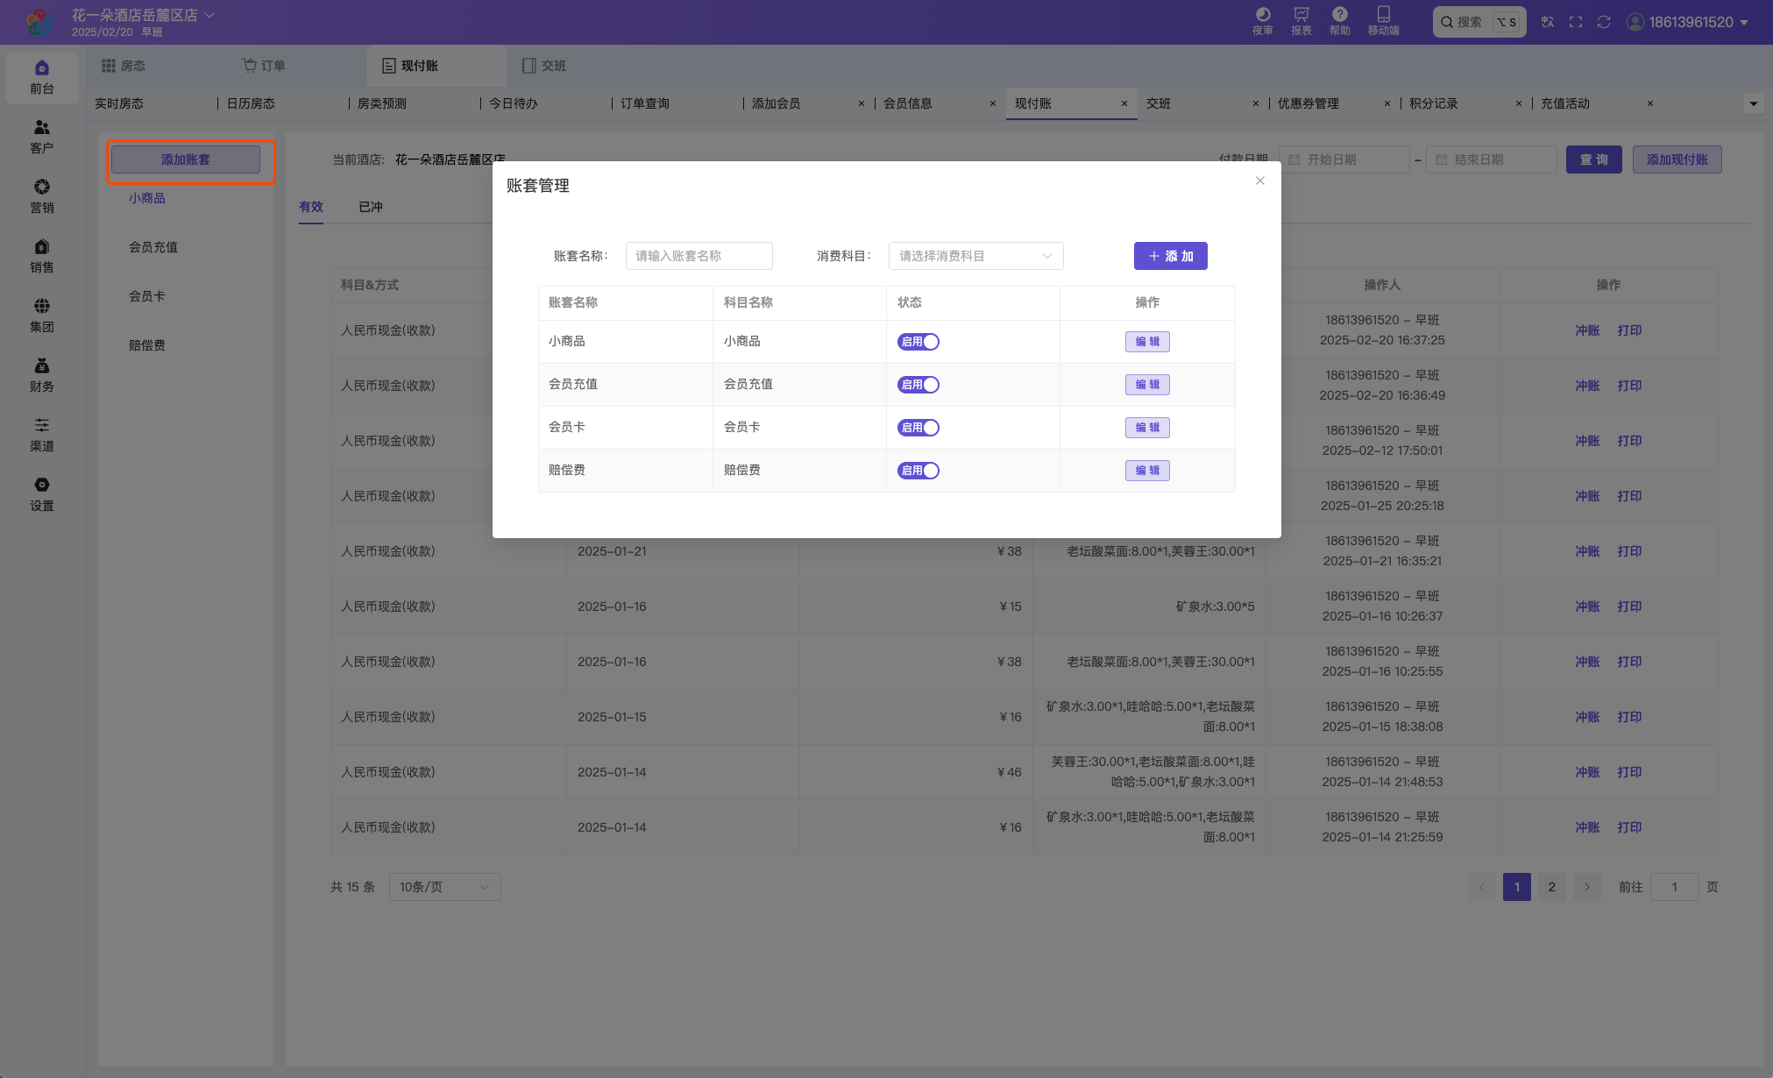Image resolution: width=1773 pixels, height=1078 pixels.
Task: Toggle fullscreen mode icon
Action: [1575, 22]
